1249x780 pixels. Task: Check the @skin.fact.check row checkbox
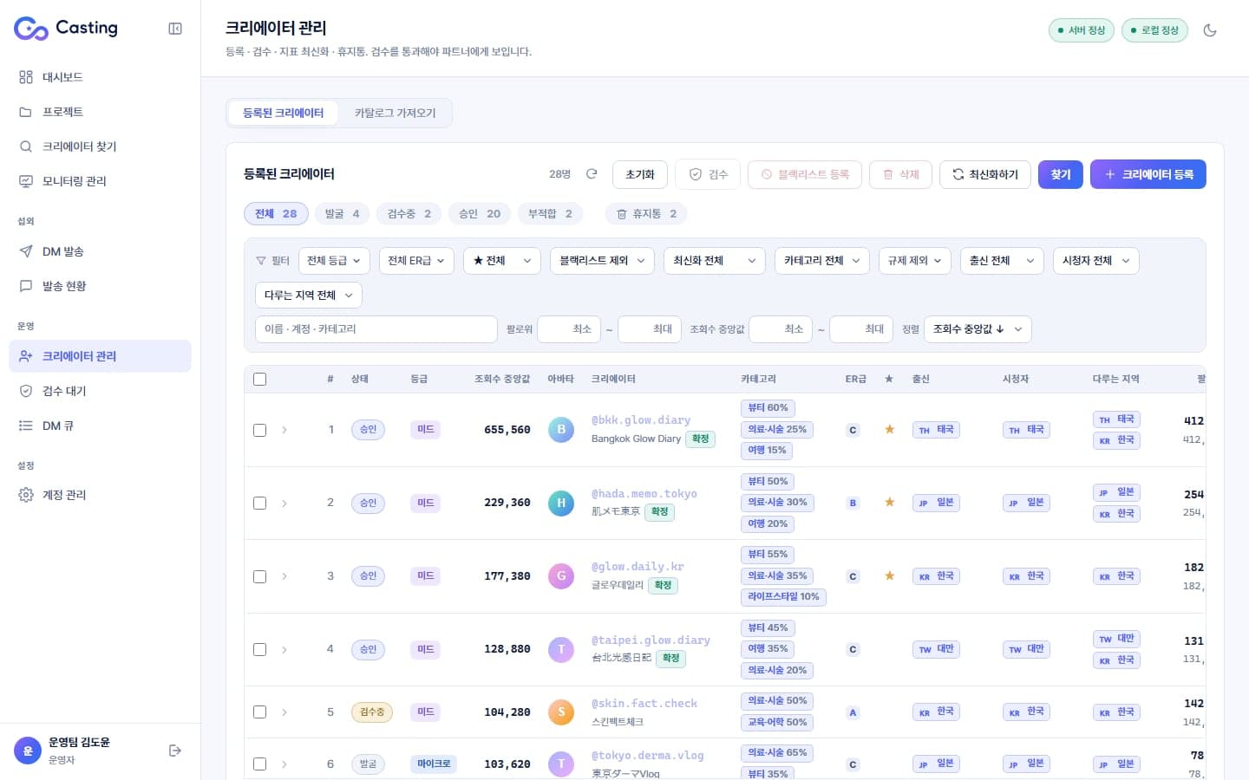pyautogui.click(x=259, y=712)
